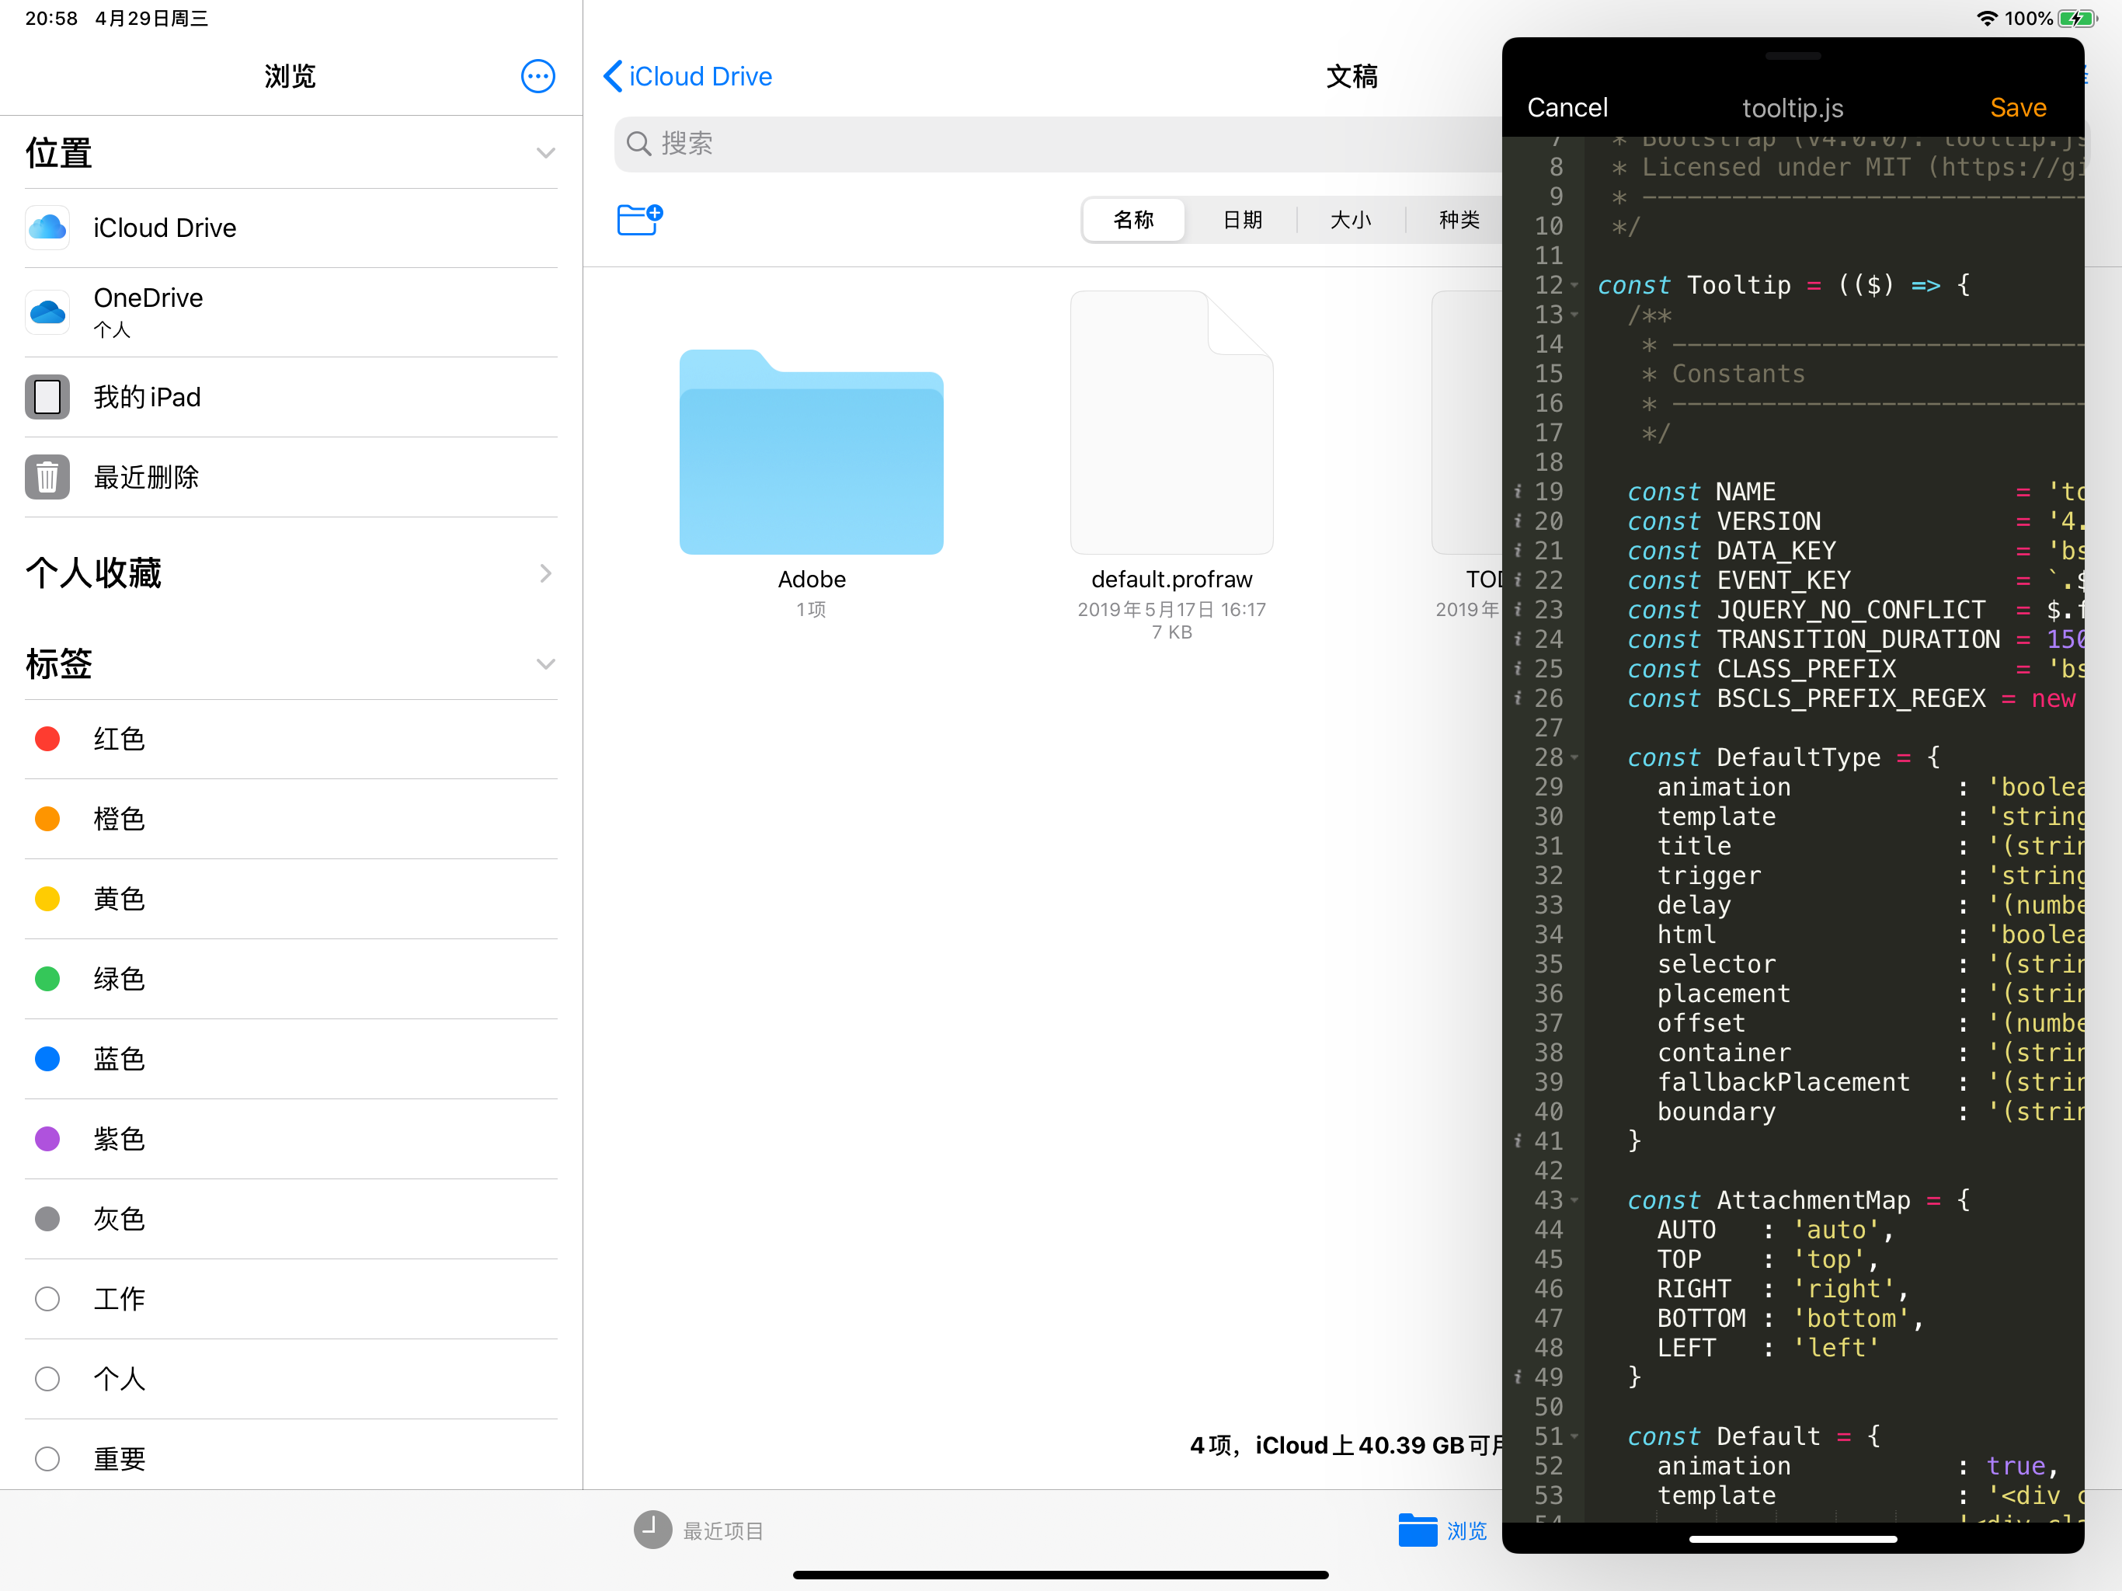Open the Recents clock tab at bottom

pos(653,1530)
